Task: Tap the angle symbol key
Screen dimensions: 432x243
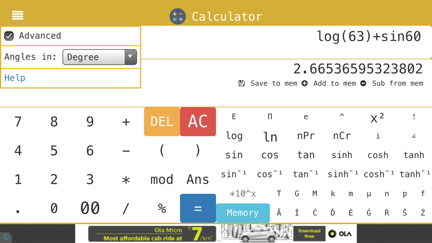Action: click(x=414, y=136)
